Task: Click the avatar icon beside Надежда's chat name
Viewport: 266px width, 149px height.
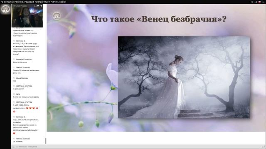Action: pyautogui.click(x=14, y=60)
